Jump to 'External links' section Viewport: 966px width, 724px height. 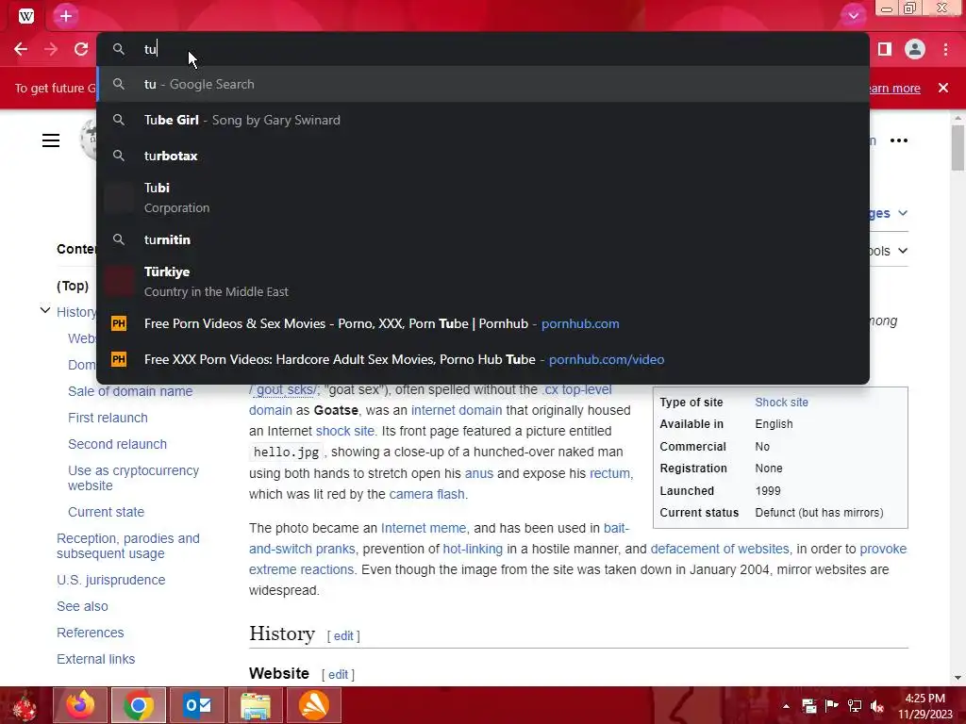point(95,659)
